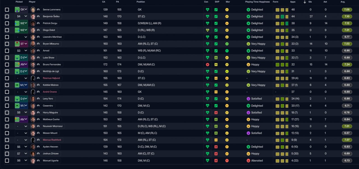
Task: Click Amad's player face thumbnail
Action: tap(33, 51)
